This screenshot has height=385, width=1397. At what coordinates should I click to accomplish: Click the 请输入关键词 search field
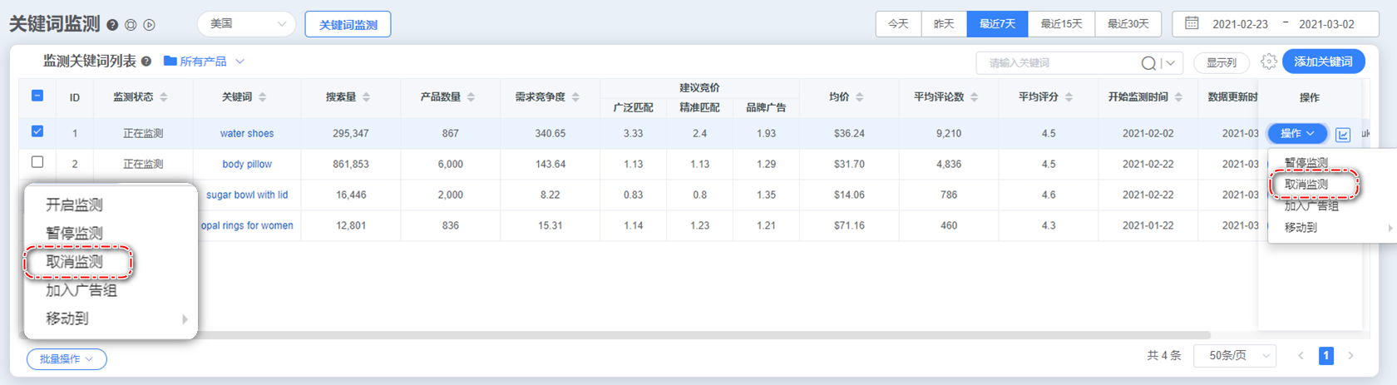click(1056, 63)
